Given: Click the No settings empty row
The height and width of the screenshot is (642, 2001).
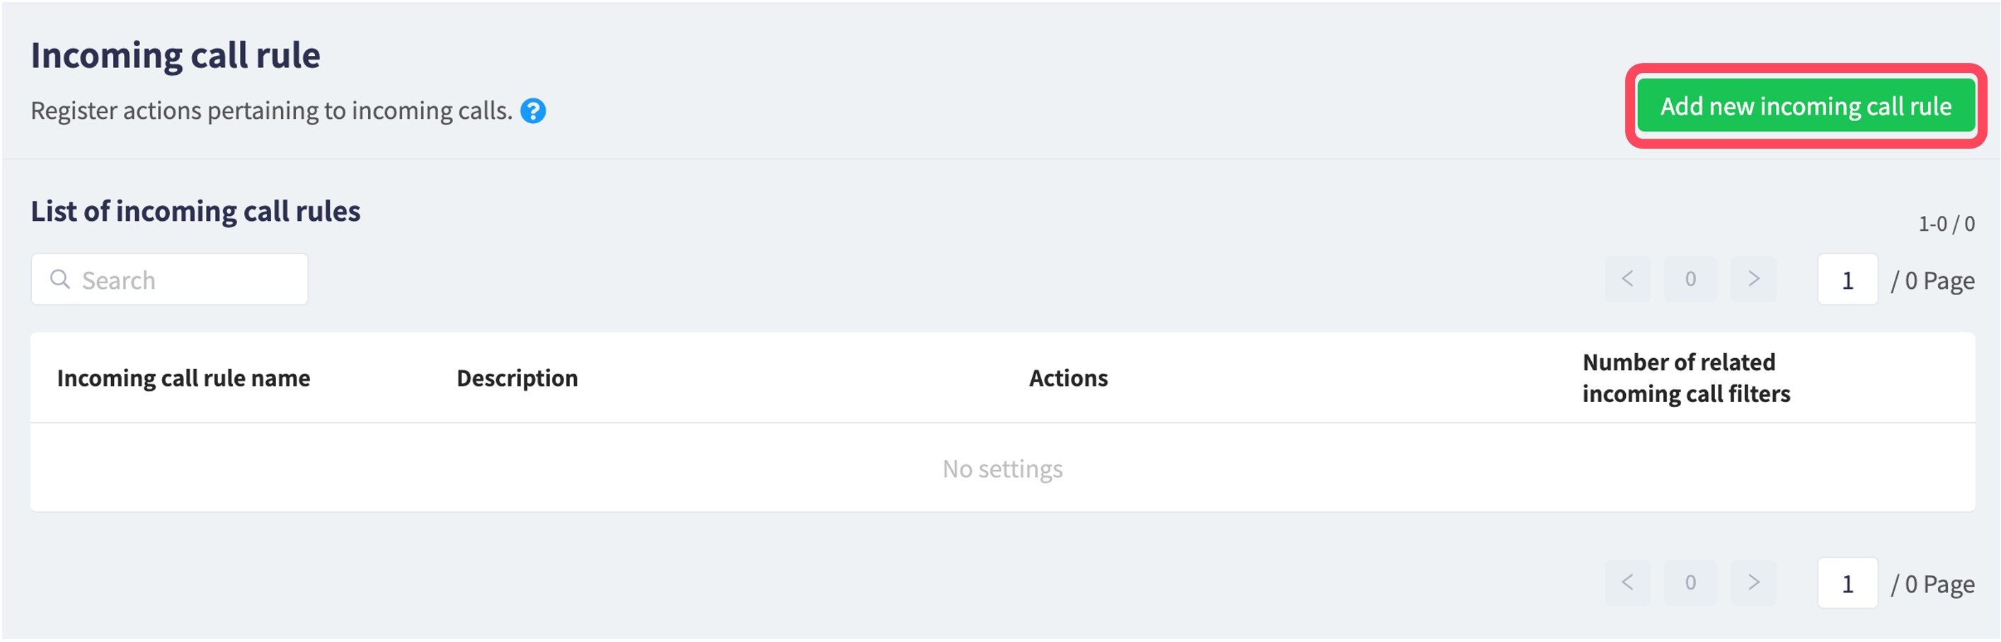Looking at the screenshot, I should 1002,469.
